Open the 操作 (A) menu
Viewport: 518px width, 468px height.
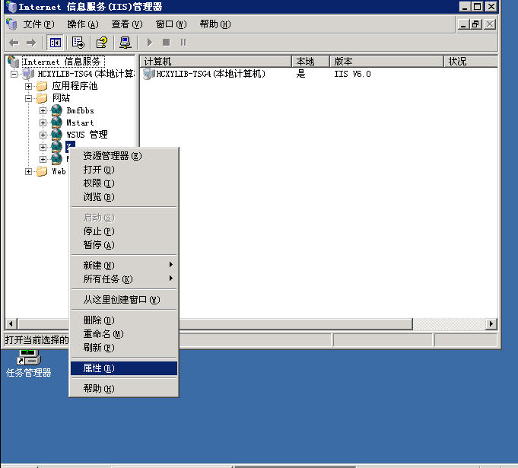(82, 24)
